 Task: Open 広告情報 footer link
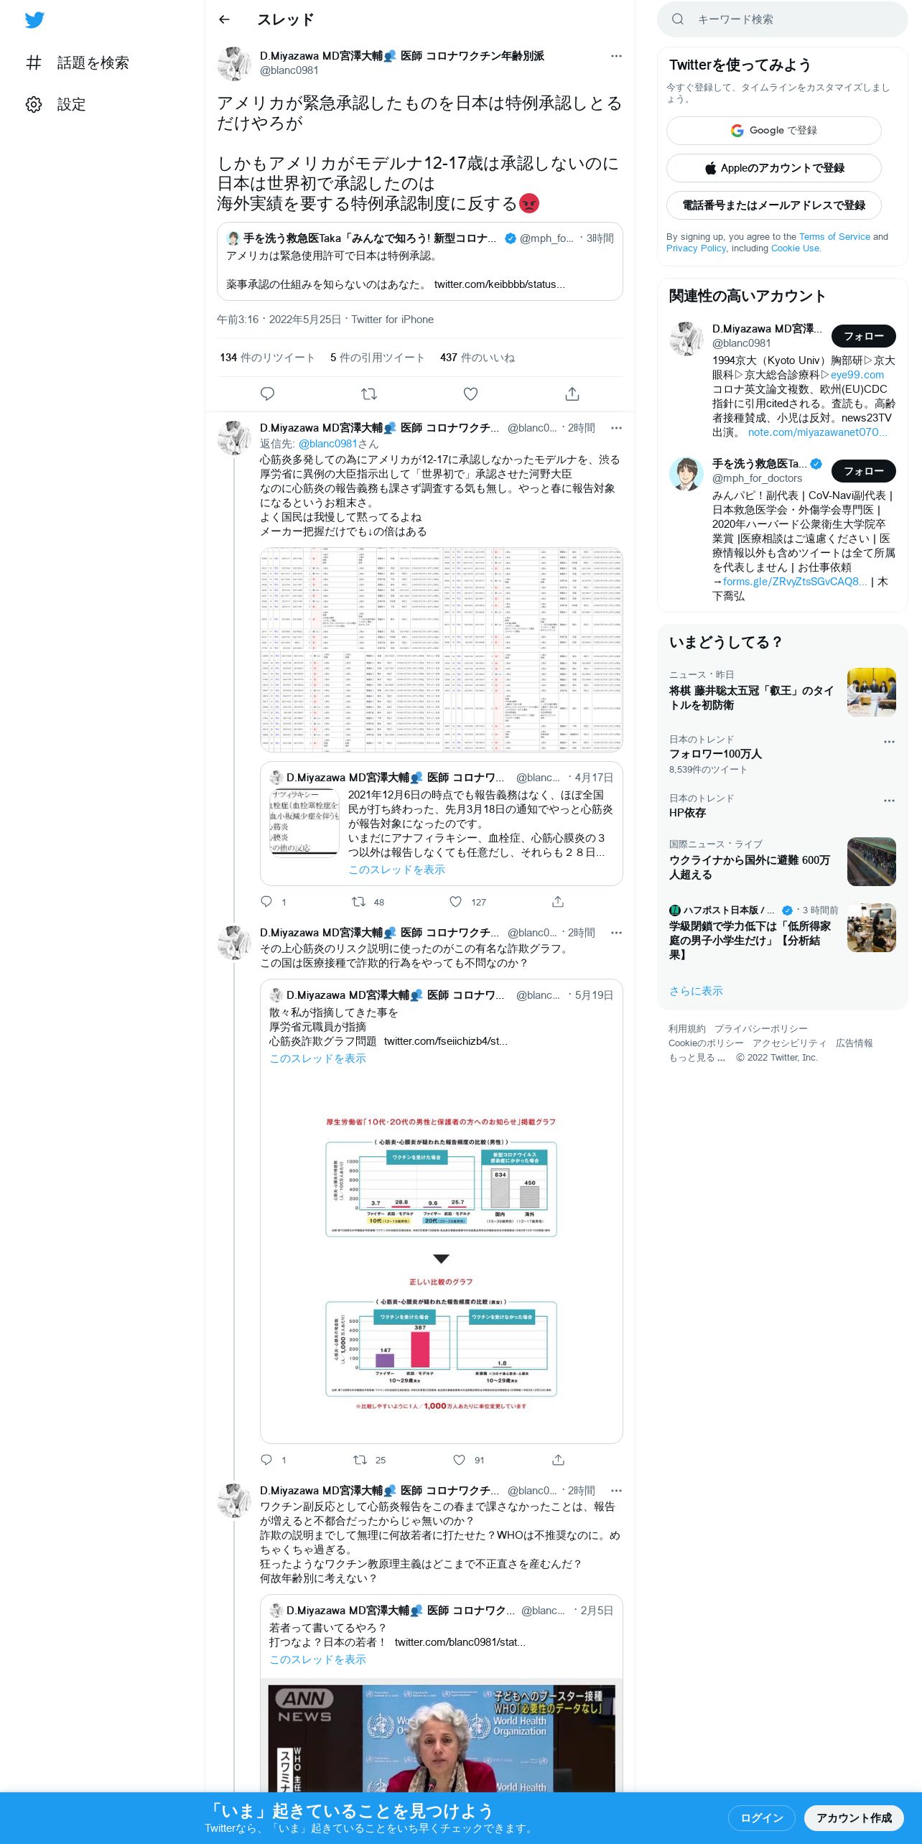[854, 1043]
